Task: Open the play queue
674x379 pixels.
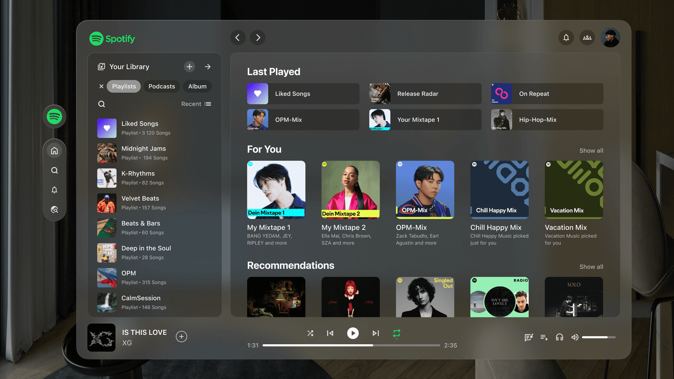Action: (544, 337)
